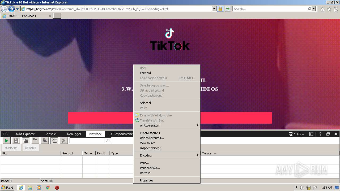Open favorites star icon
340x191 pixels.
pos(329,9)
